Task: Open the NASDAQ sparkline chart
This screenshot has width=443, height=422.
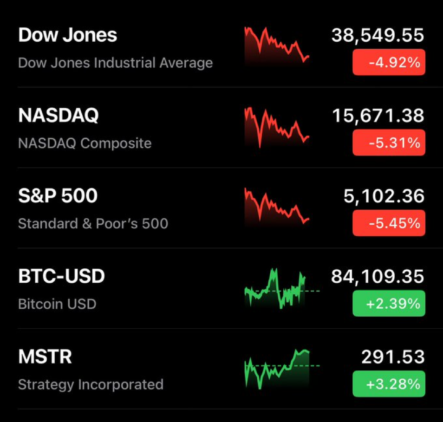Action: tap(277, 127)
